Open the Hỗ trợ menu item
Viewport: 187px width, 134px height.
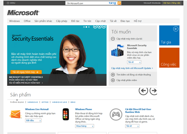tap(138, 21)
